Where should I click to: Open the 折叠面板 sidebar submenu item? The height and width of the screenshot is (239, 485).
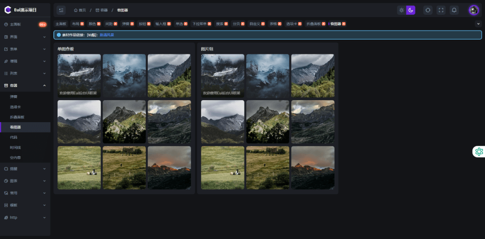25,117
